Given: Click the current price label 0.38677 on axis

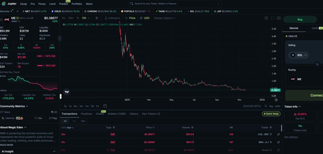Looking at the screenshot, I should (x=275, y=90).
